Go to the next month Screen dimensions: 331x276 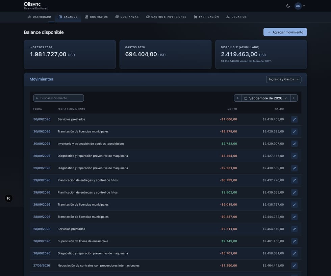pos(294,98)
